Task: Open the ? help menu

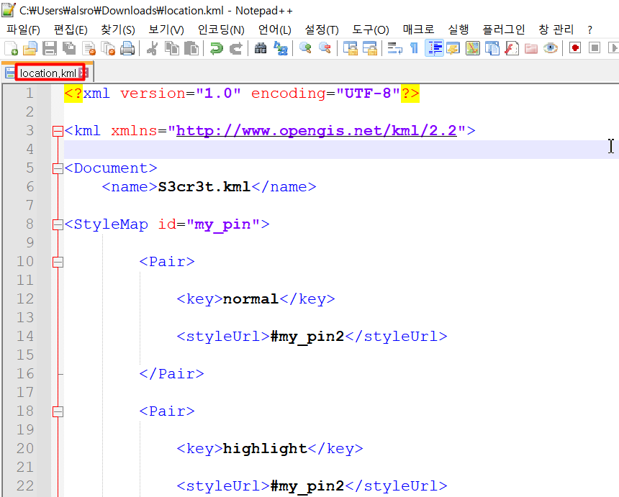Action: [589, 29]
